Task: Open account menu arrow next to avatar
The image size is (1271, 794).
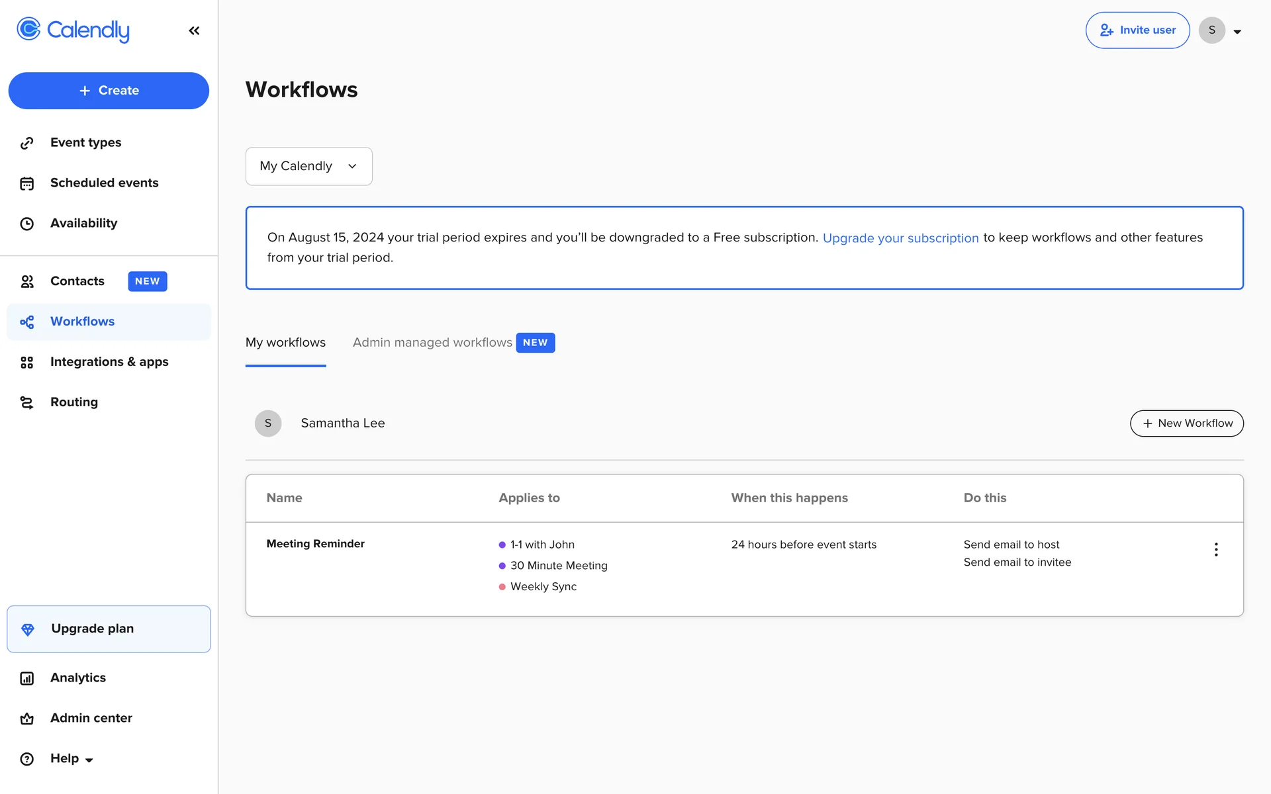Action: [1237, 31]
